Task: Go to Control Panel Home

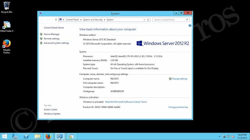Action: pos(54,28)
